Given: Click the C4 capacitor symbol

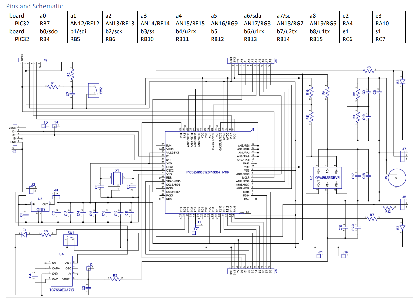Looking at the screenshot, I should [x=35, y=276].
